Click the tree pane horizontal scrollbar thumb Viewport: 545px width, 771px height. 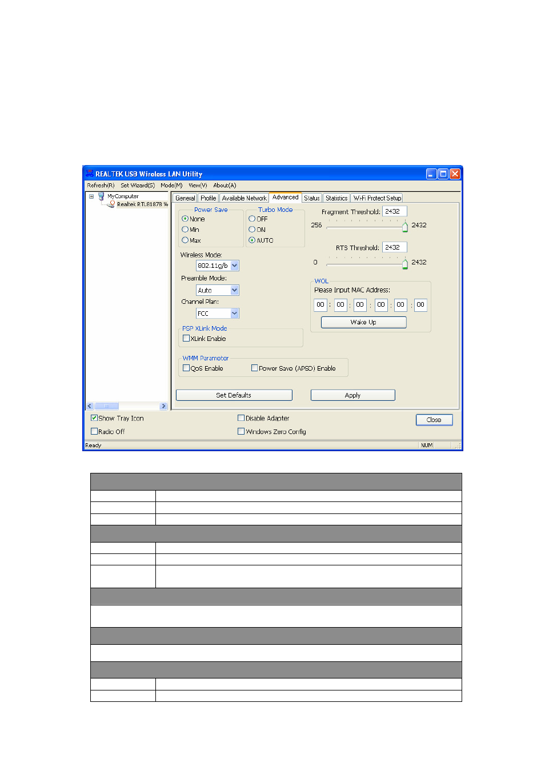point(106,406)
